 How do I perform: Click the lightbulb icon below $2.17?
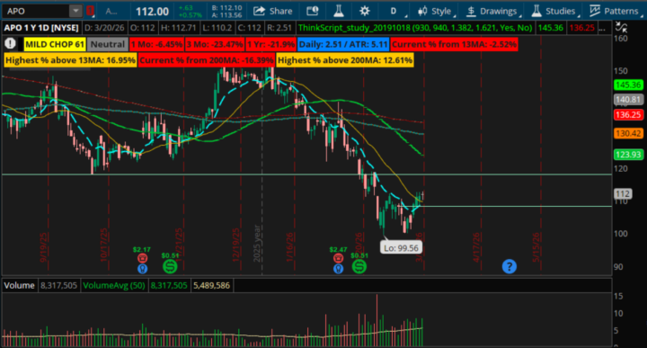(x=142, y=268)
